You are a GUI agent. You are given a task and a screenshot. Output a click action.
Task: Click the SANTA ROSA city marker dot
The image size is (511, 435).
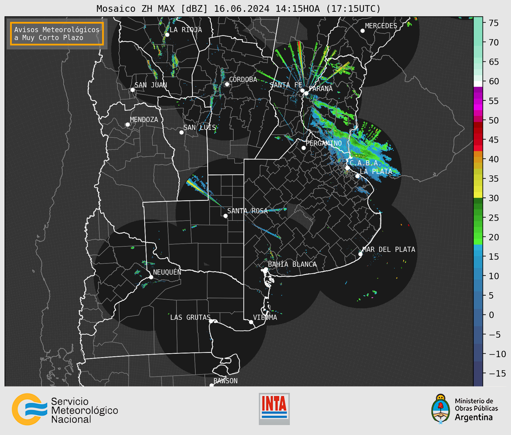click(x=225, y=216)
